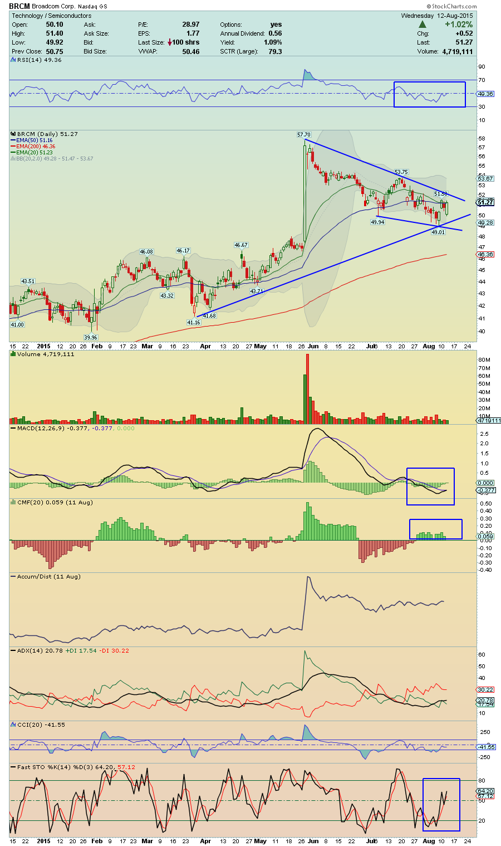The height and width of the screenshot is (846, 501).
Task: Click the green up-triangle price change icon
Action: click(x=423, y=25)
